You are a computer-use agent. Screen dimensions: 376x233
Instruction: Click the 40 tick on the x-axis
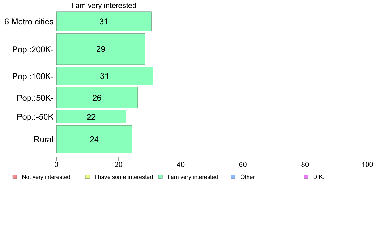click(x=181, y=165)
